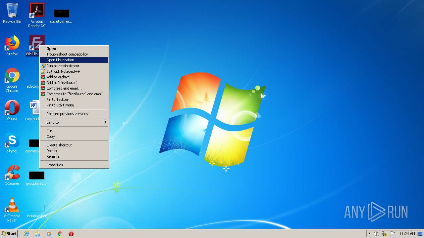Choose Add to "filezilla.rar"
This screenshot has width=424, height=238.
pos(74,83)
